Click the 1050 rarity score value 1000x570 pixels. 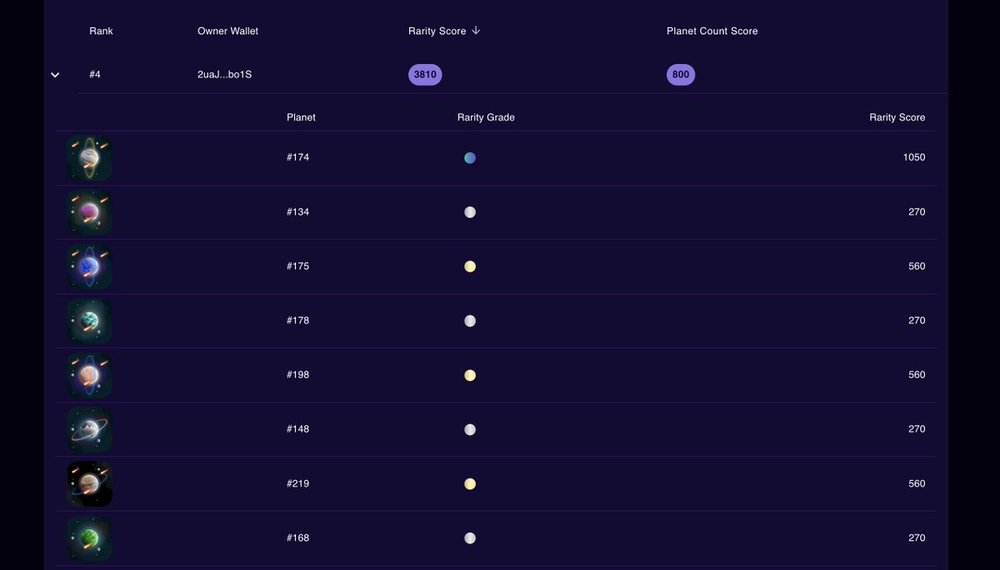click(x=914, y=157)
